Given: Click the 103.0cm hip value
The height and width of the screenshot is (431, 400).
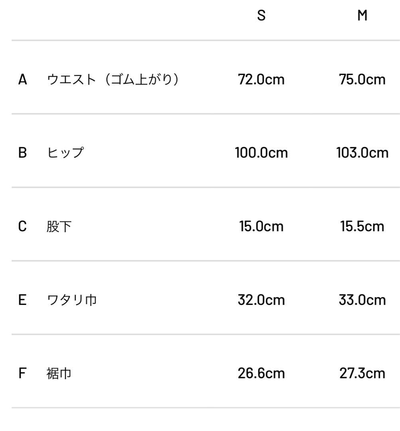Looking at the screenshot, I should 362,153.
